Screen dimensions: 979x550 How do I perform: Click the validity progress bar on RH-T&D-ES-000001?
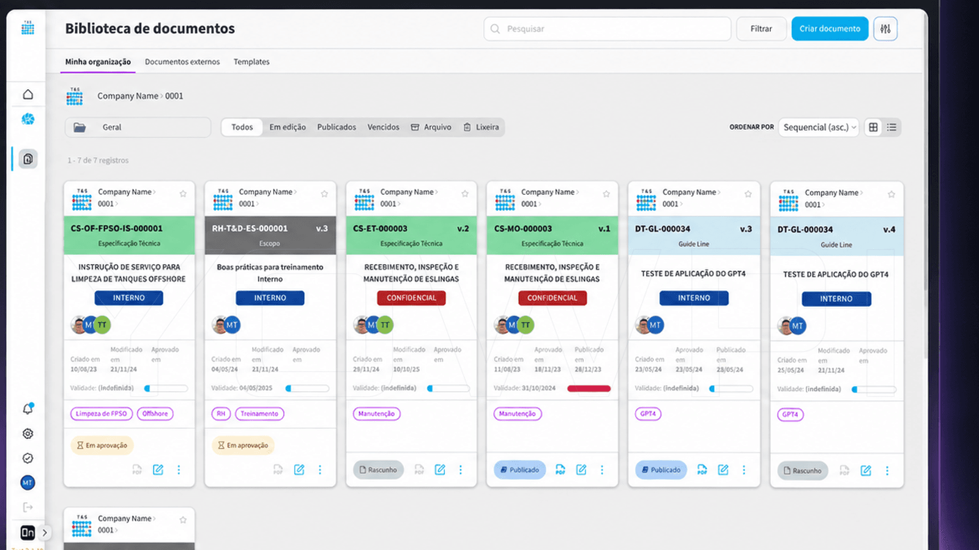[307, 389]
